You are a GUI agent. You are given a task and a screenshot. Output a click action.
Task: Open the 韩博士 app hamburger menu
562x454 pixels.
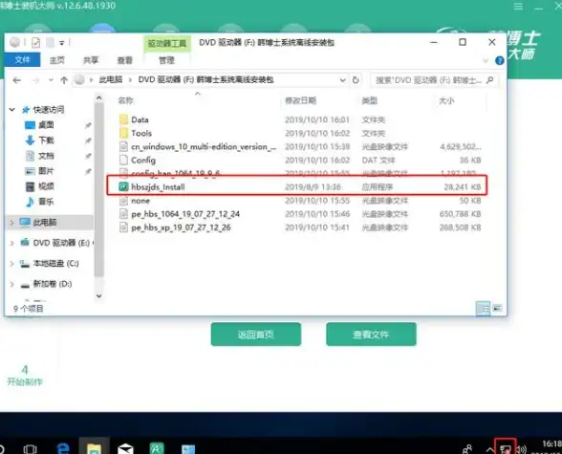click(518, 7)
